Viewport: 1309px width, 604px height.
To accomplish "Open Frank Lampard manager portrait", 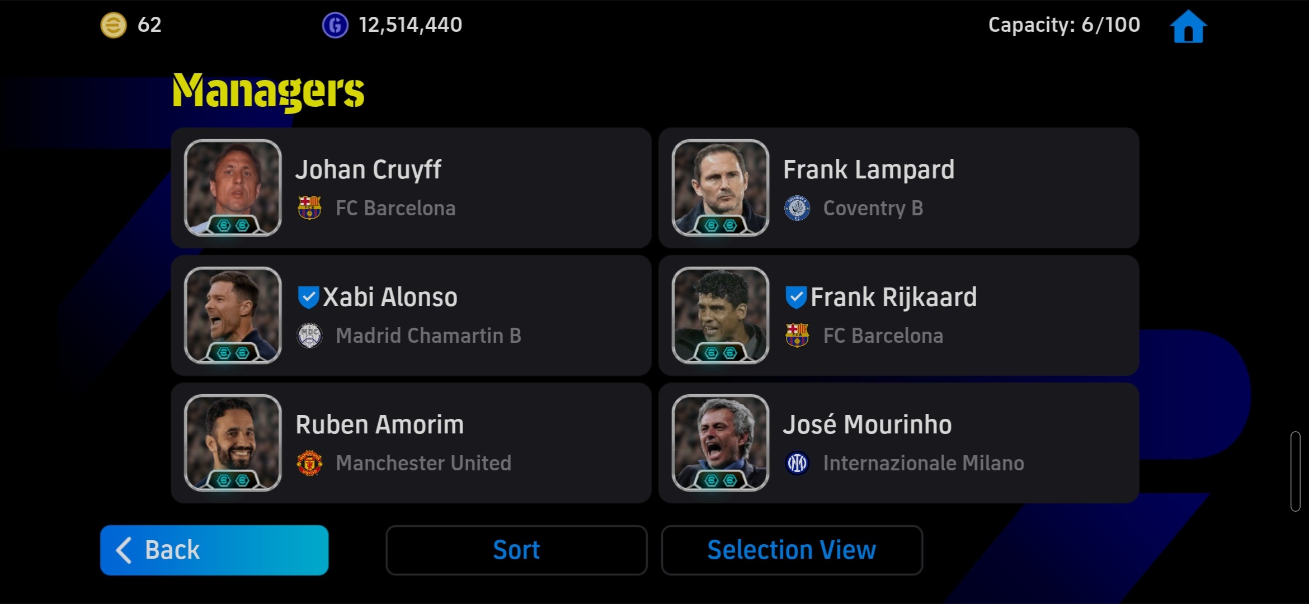I will click(x=721, y=188).
